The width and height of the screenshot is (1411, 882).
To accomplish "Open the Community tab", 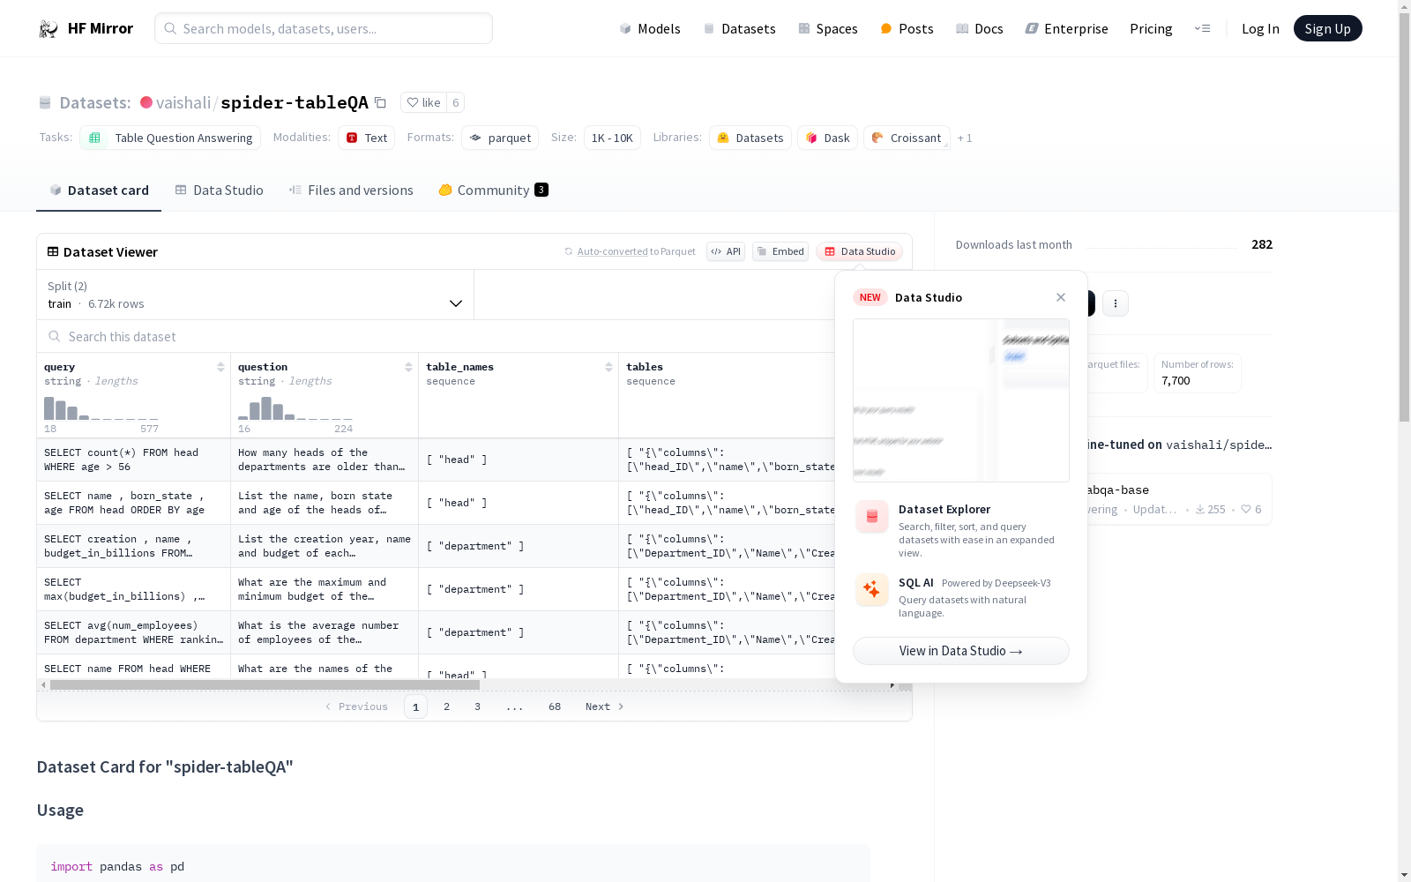I will (x=493, y=190).
